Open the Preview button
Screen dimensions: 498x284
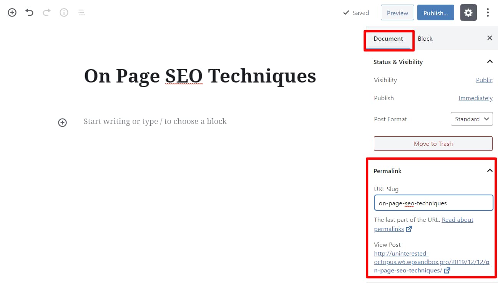(397, 12)
